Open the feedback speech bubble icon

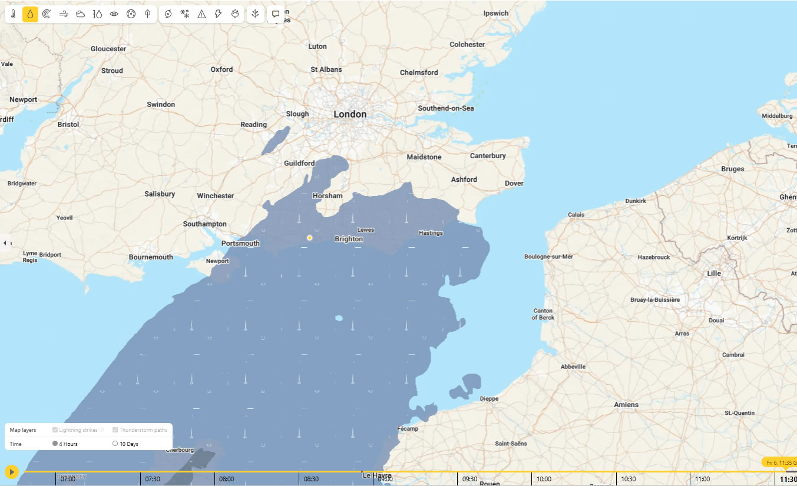tap(276, 14)
